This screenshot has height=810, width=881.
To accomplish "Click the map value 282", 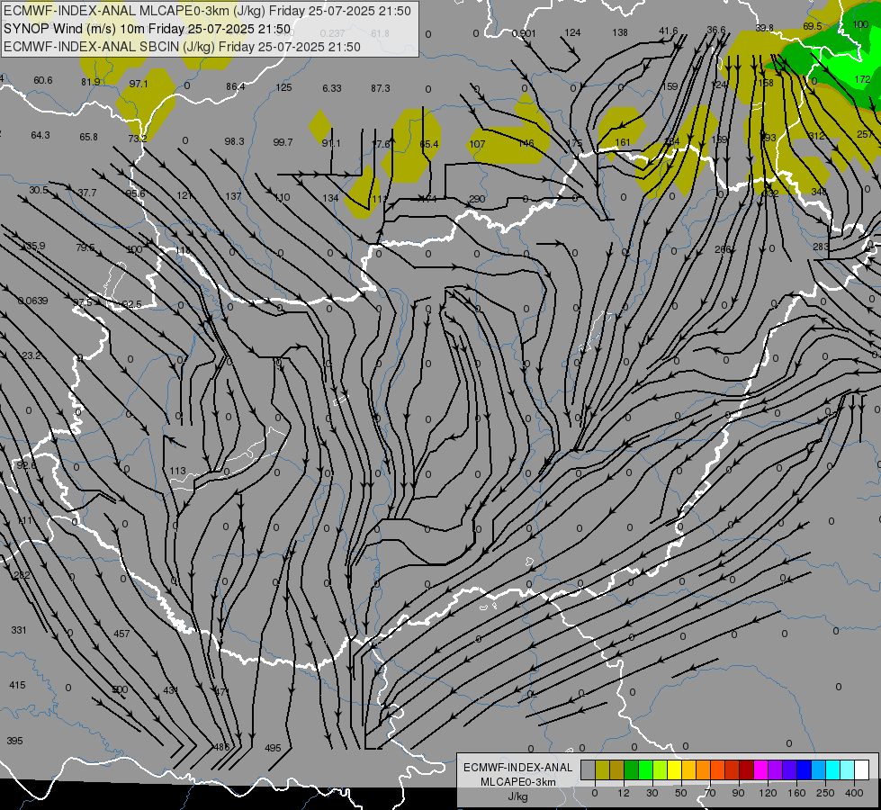I will [x=22, y=575].
